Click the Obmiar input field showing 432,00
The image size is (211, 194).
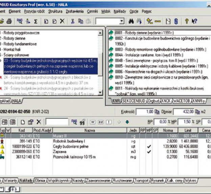pyautogui.click(x=184, y=112)
